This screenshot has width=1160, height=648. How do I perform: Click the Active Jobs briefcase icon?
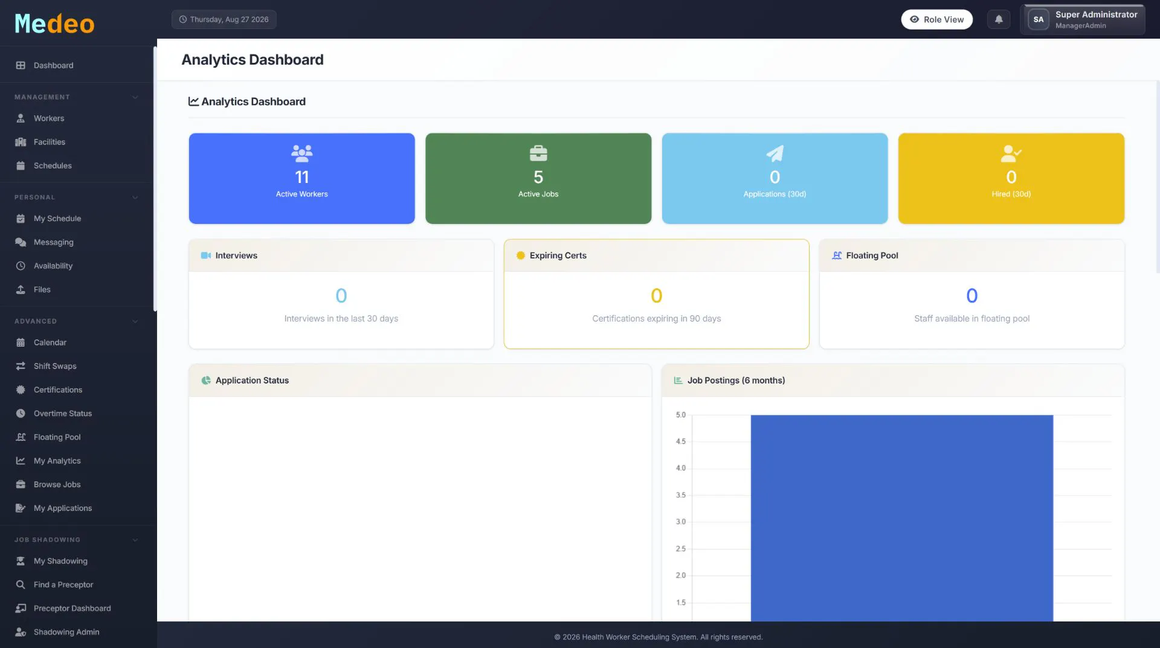pyautogui.click(x=538, y=153)
